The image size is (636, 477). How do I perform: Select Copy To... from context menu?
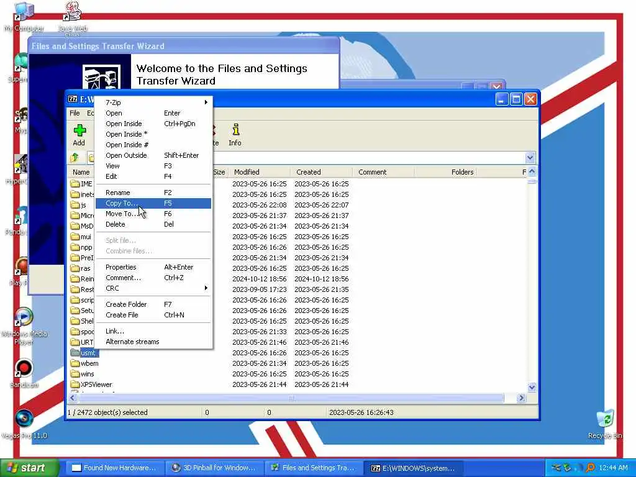[x=153, y=203]
